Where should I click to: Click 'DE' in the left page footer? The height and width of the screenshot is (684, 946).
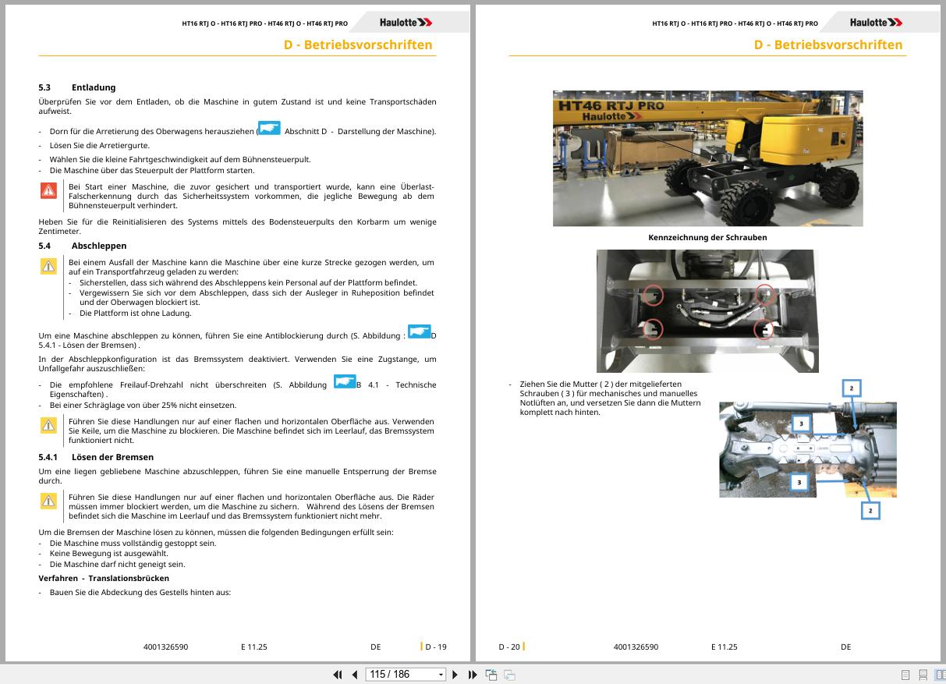point(376,647)
